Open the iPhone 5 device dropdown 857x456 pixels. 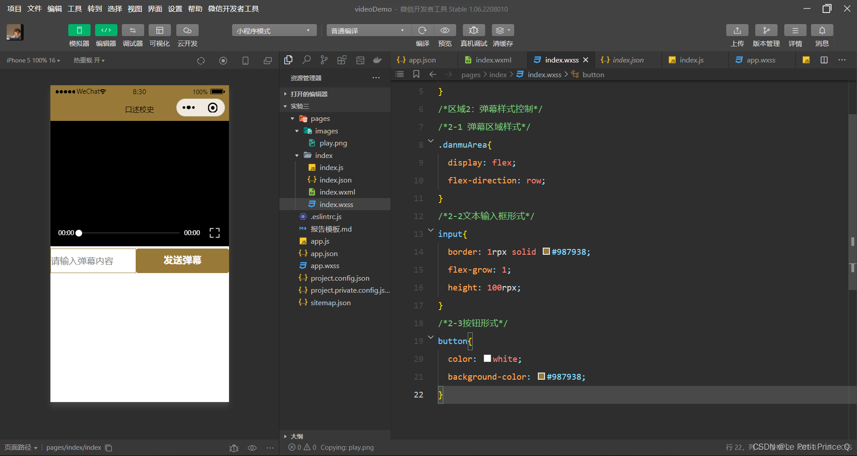[33, 60]
